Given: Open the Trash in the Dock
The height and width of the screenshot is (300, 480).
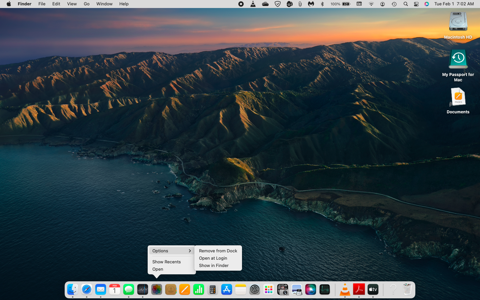Looking at the screenshot, I should (407, 289).
